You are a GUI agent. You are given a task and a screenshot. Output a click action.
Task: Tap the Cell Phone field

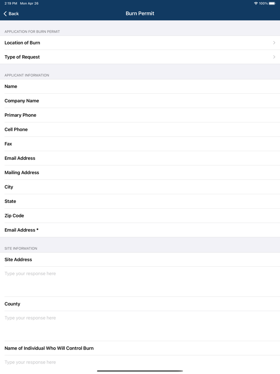[x=140, y=129]
